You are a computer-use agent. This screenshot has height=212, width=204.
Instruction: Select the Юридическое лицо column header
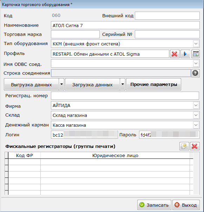(x=115, y=155)
